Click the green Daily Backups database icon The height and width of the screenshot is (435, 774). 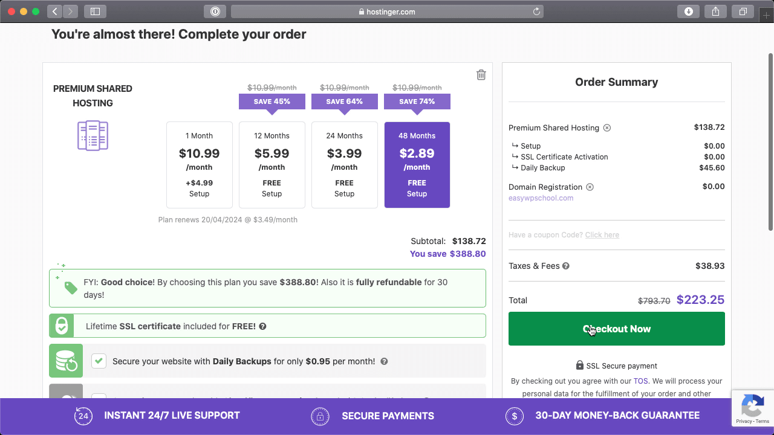tap(66, 361)
